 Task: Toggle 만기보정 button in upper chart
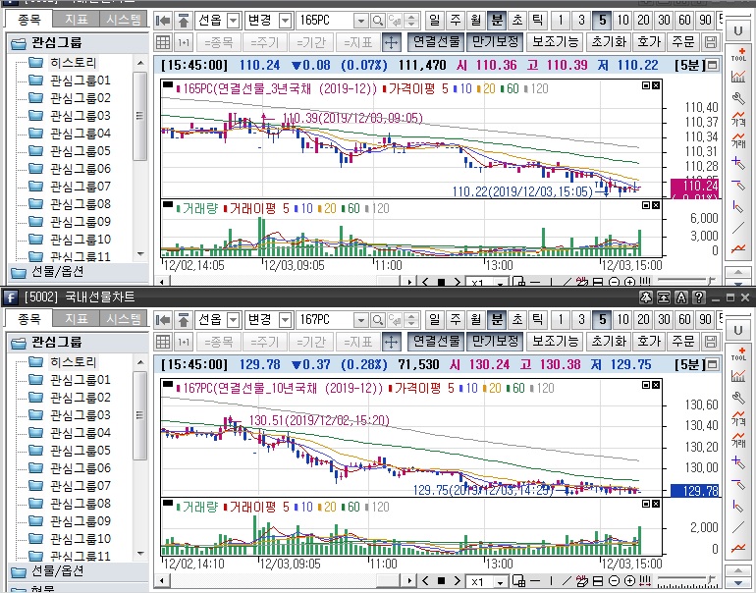pyautogui.click(x=494, y=42)
